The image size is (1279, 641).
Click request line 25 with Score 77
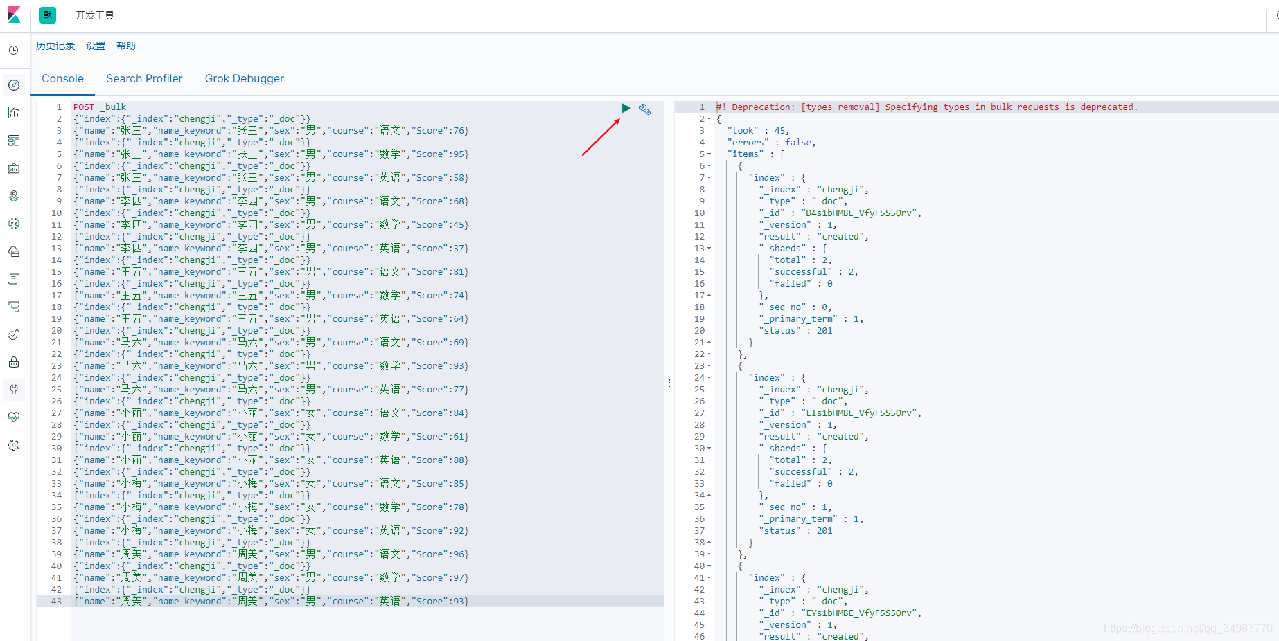pyautogui.click(x=271, y=390)
